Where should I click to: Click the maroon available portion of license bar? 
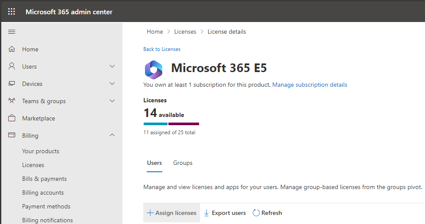(x=184, y=124)
